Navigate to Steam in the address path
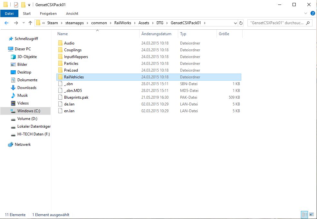The height and width of the screenshot is (219, 317). (x=53, y=23)
